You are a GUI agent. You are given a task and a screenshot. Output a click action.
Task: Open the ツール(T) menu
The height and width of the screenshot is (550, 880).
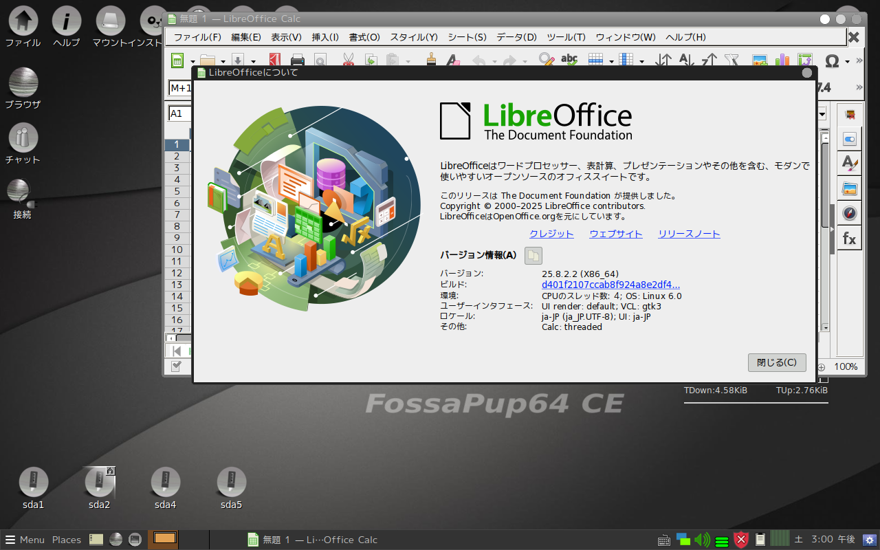click(x=566, y=37)
